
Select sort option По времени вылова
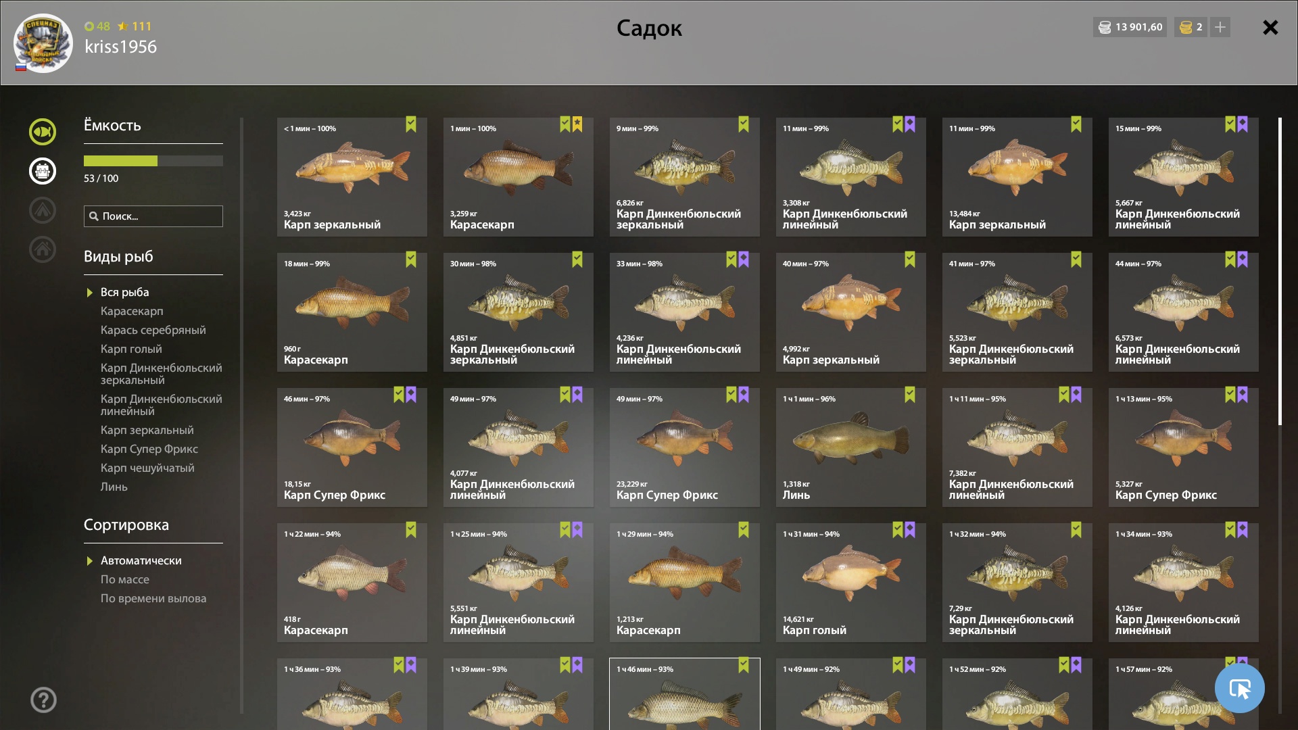153,598
